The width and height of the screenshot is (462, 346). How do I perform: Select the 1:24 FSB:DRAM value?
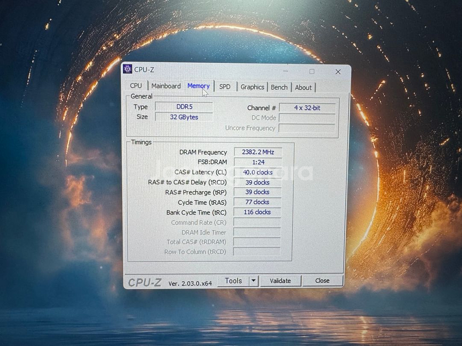point(258,162)
